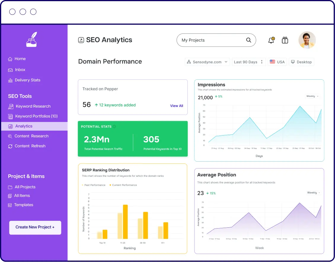This screenshot has height=262, width=335.
Task: Expand the Sensodyne.com domain dropdown
Action: point(208,62)
